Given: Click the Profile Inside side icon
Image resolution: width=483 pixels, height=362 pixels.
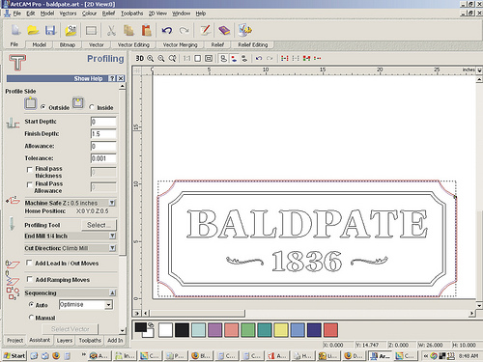Looking at the screenshot, I should [78, 103].
